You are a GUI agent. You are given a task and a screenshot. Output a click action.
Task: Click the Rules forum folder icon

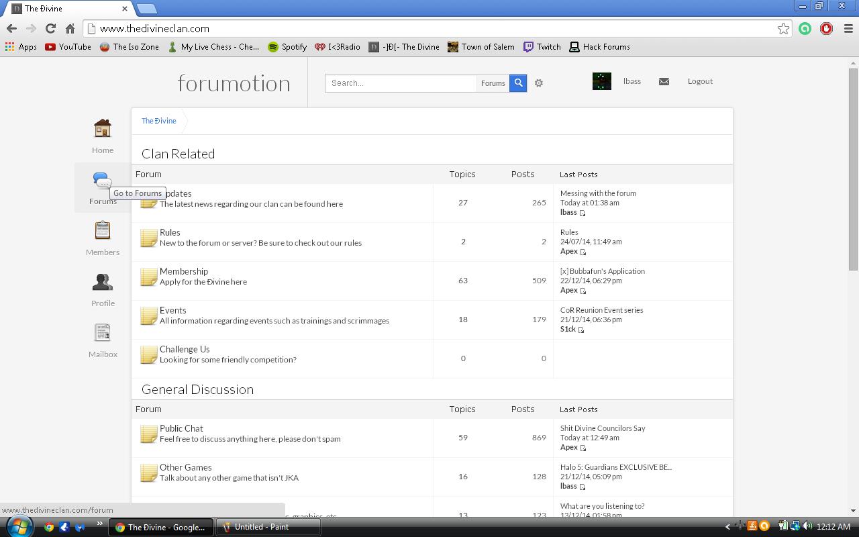(x=149, y=238)
